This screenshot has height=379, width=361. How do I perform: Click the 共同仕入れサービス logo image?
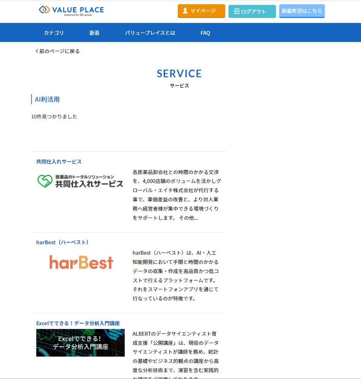point(80,181)
